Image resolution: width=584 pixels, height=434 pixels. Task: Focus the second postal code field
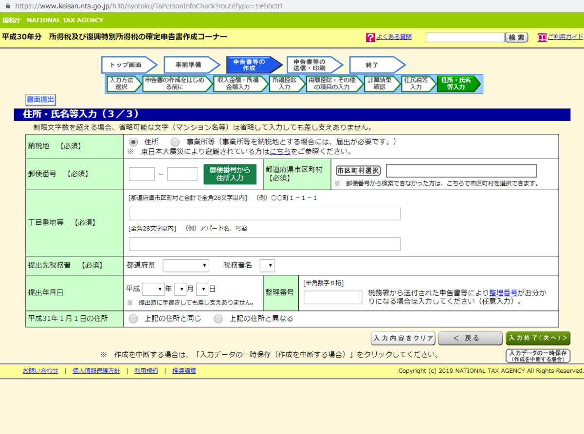tap(182, 174)
